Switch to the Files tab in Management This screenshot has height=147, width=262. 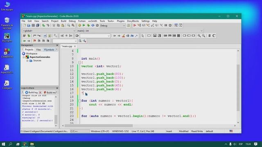coord(38,50)
